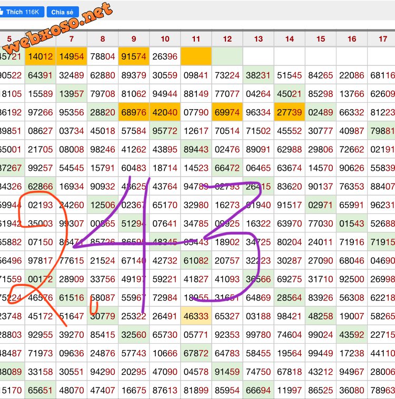Click the green cell containing 43592

(352, 335)
